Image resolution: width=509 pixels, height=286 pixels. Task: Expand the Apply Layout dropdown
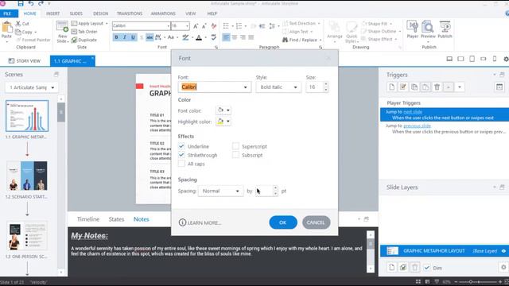pos(107,24)
